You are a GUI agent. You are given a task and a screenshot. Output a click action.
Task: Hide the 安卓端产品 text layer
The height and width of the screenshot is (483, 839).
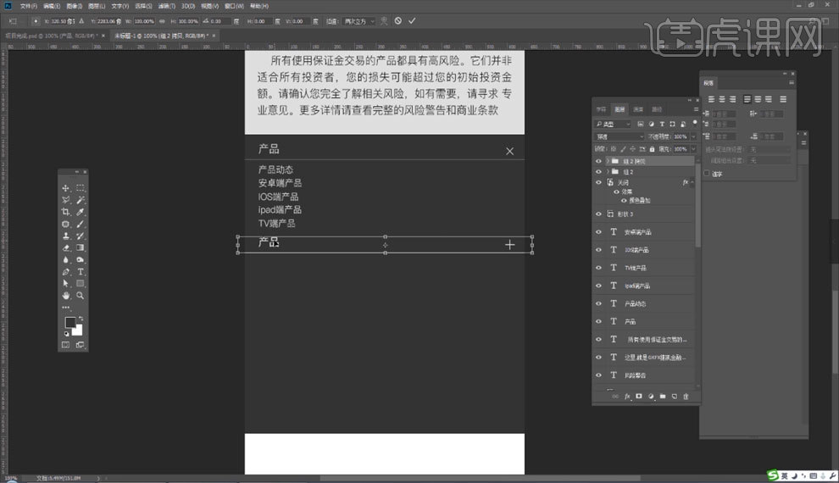point(599,232)
